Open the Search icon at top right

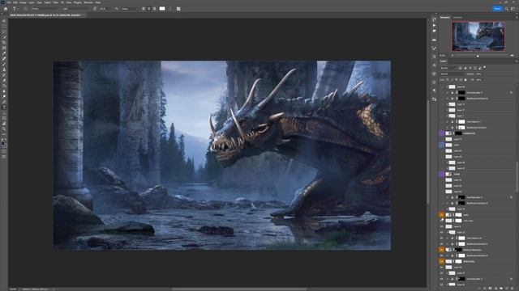tap(506, 9)
